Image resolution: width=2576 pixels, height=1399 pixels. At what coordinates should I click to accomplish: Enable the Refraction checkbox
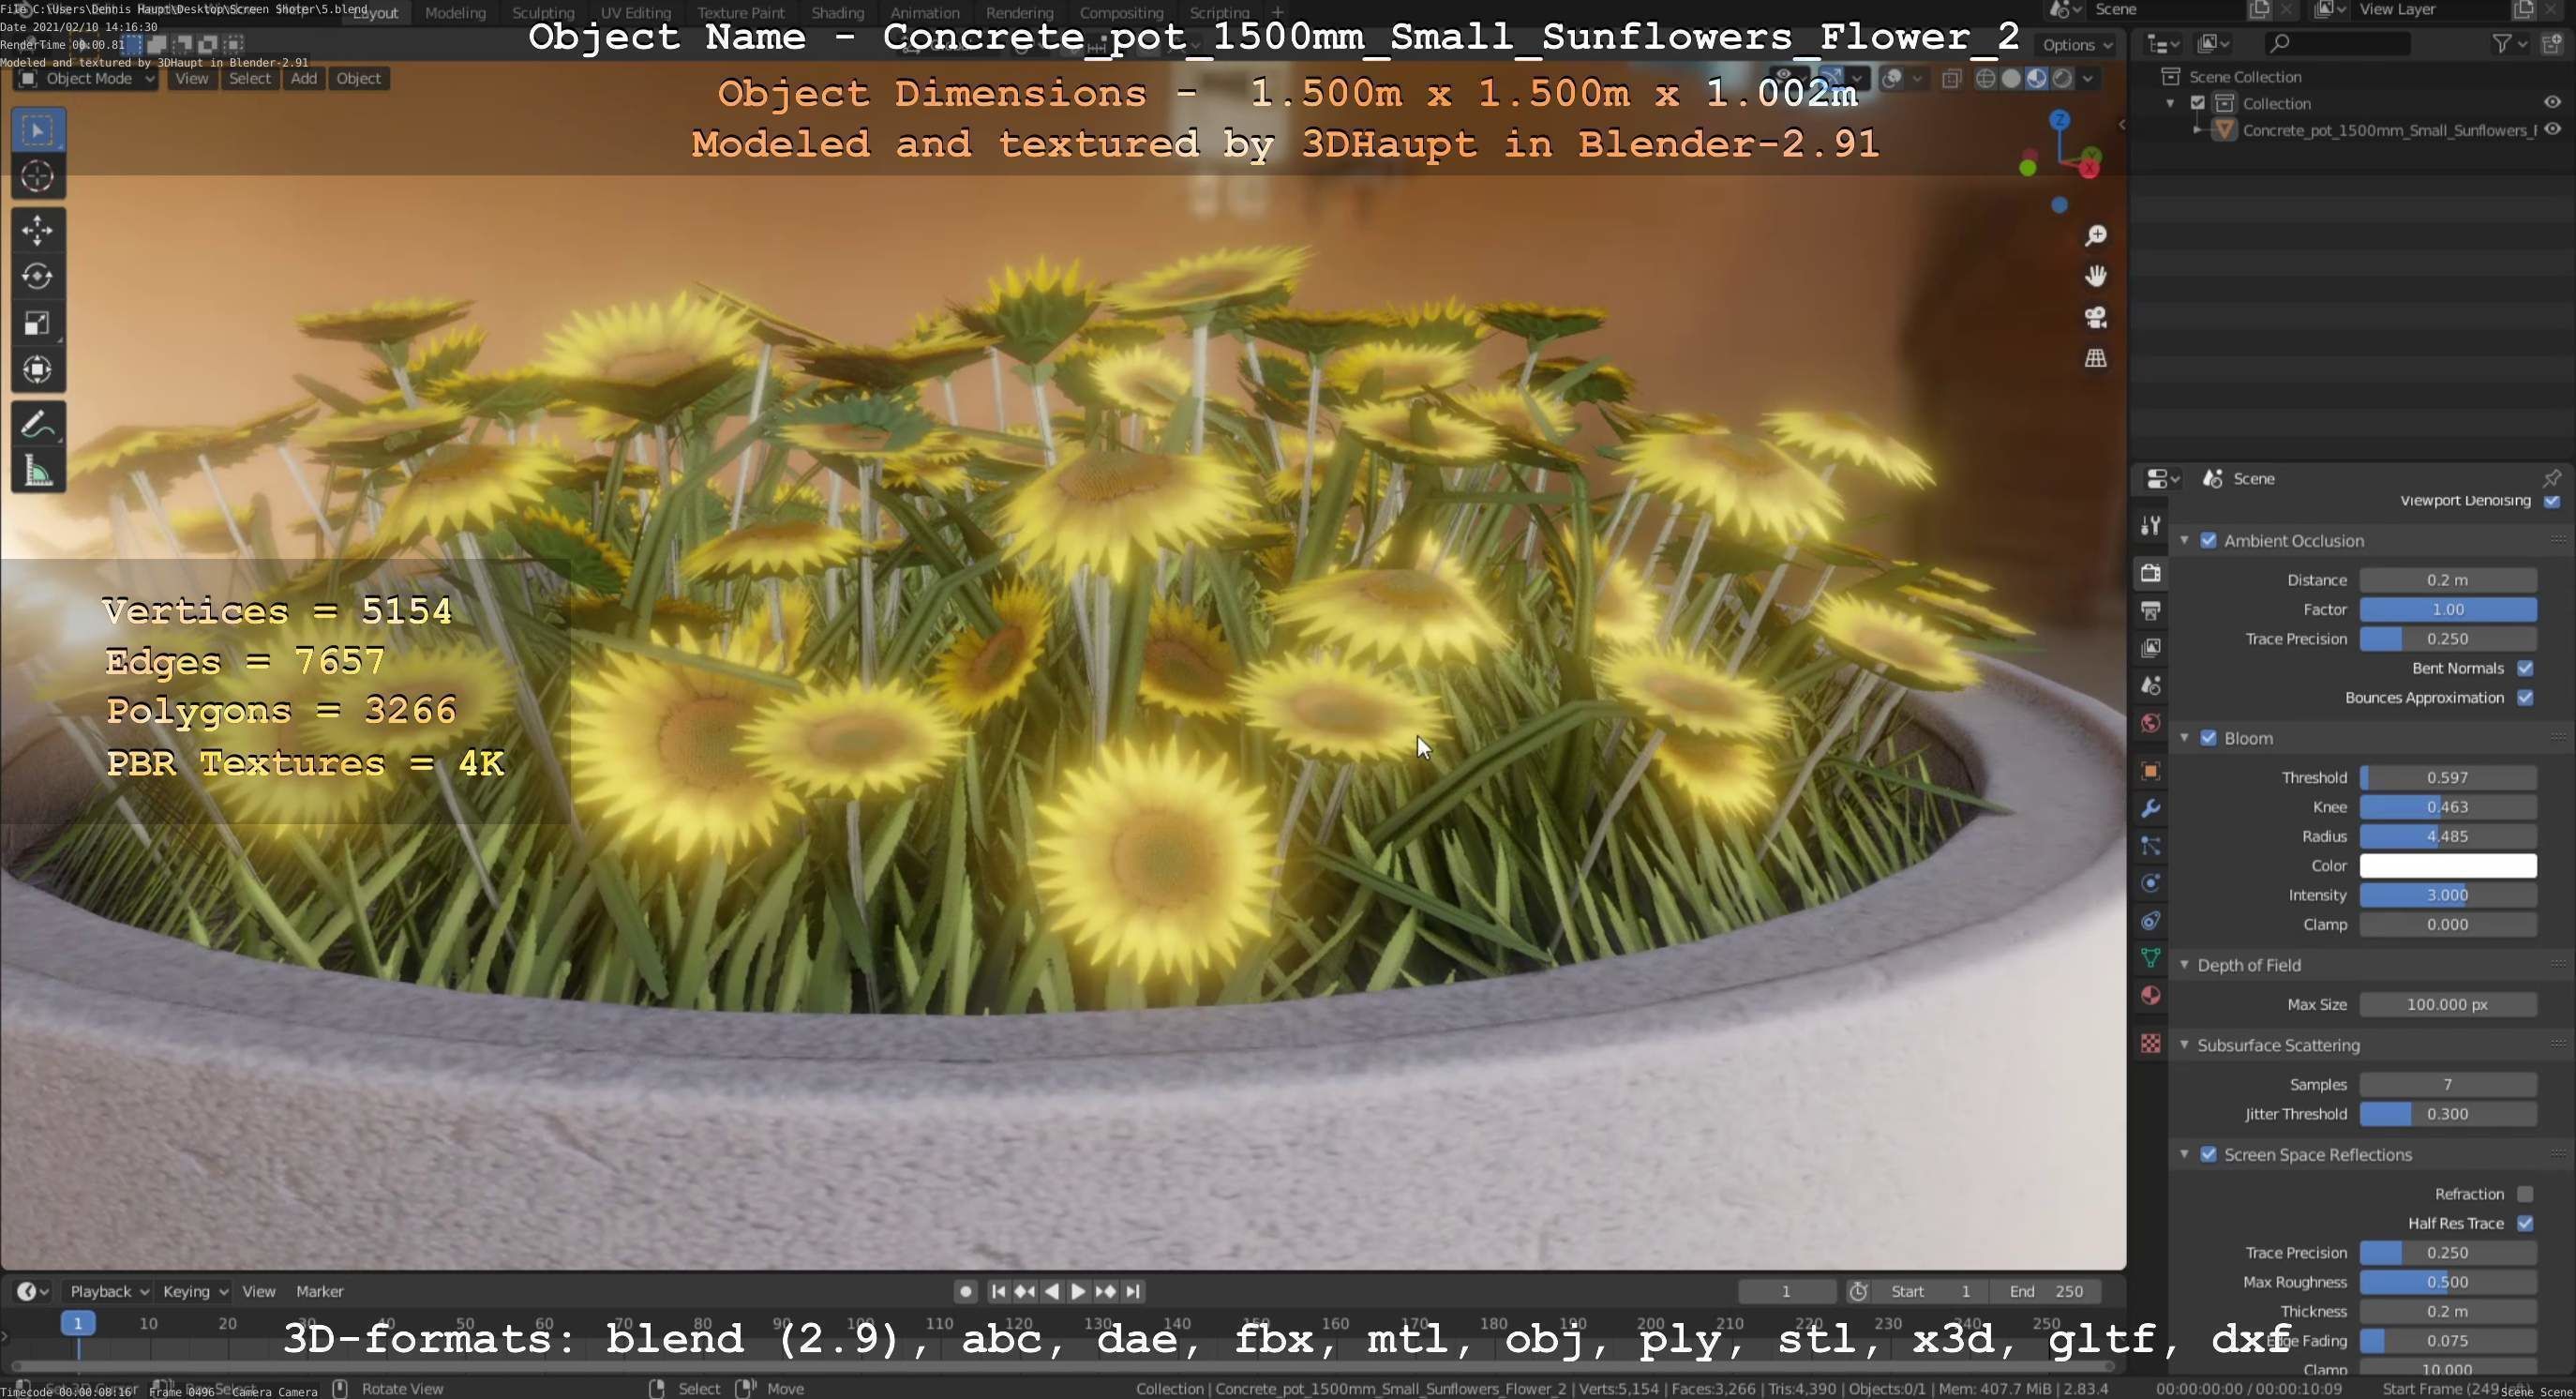point(2526,1194)
